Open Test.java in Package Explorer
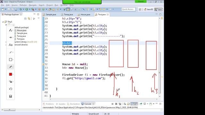Screen dimensions: 205x115 pyautogui.click(x=20, y=39)
